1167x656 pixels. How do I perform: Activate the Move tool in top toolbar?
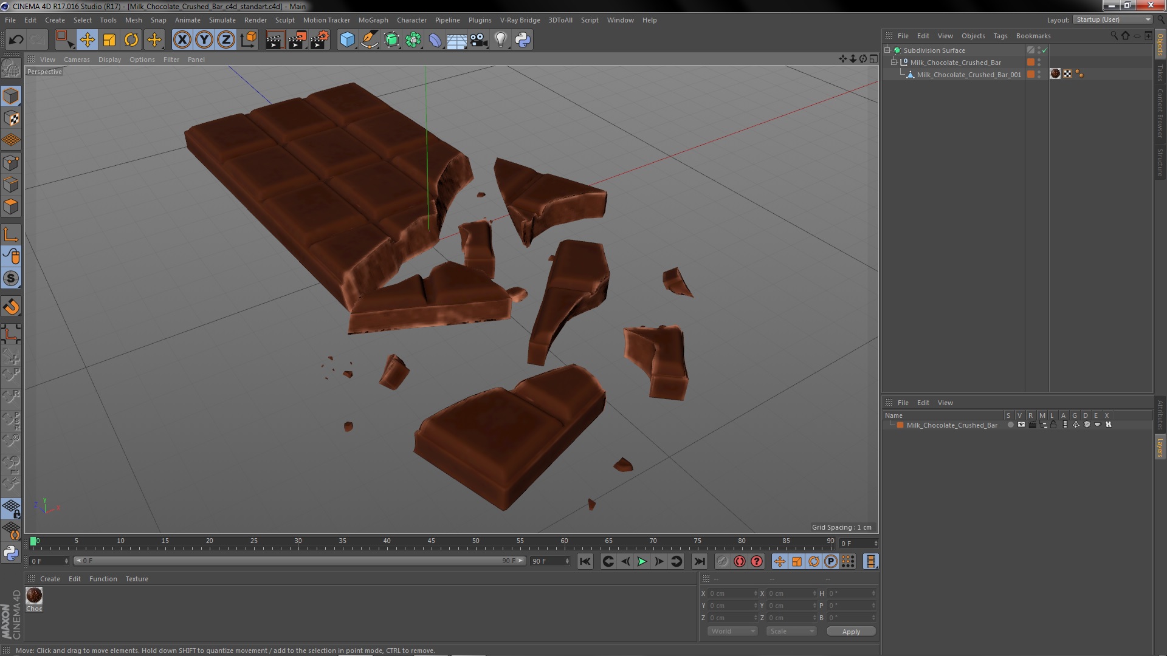click(x=87, y=40)
